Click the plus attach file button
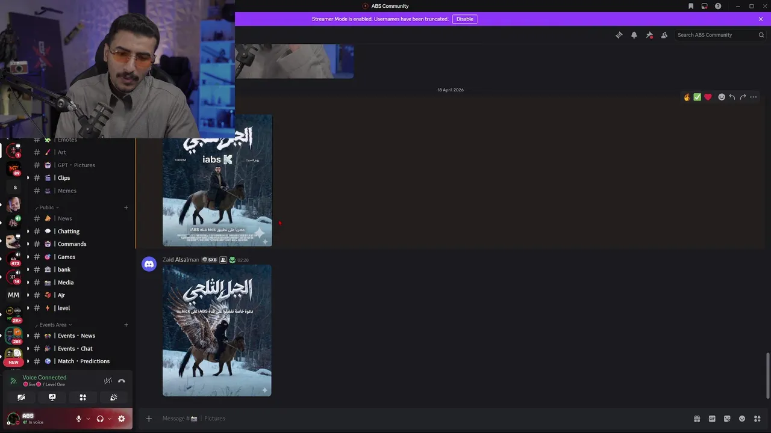The height and width of the screenshot is (433, 771). pos(149,419)
